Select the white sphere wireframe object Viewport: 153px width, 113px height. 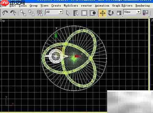click(x=55, y=56)
